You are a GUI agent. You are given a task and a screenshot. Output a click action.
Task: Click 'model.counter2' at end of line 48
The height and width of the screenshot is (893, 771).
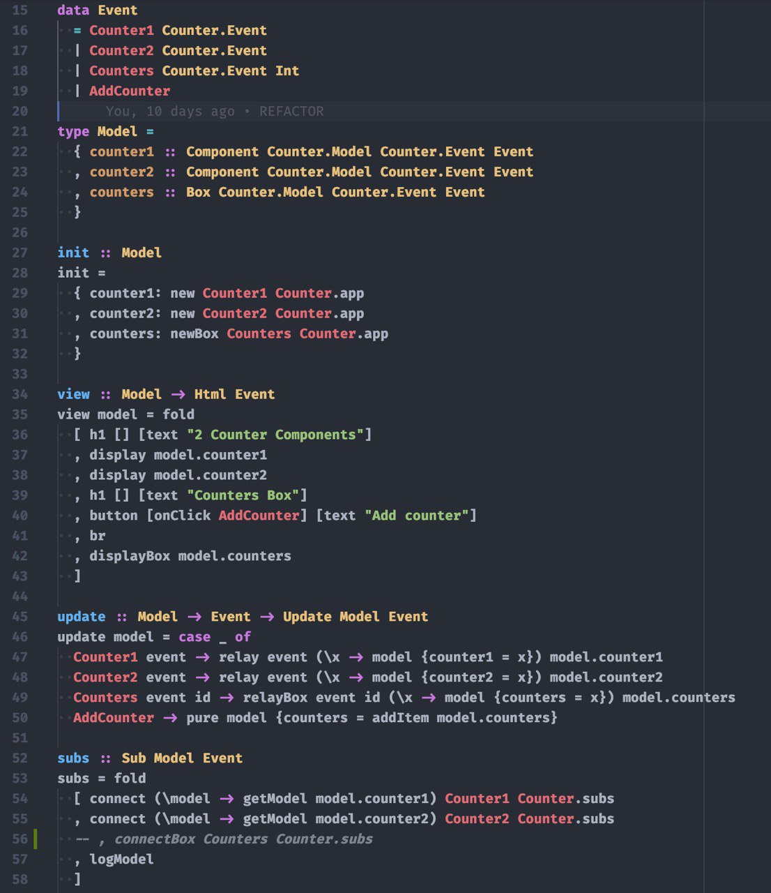click(x=606, y=678)
